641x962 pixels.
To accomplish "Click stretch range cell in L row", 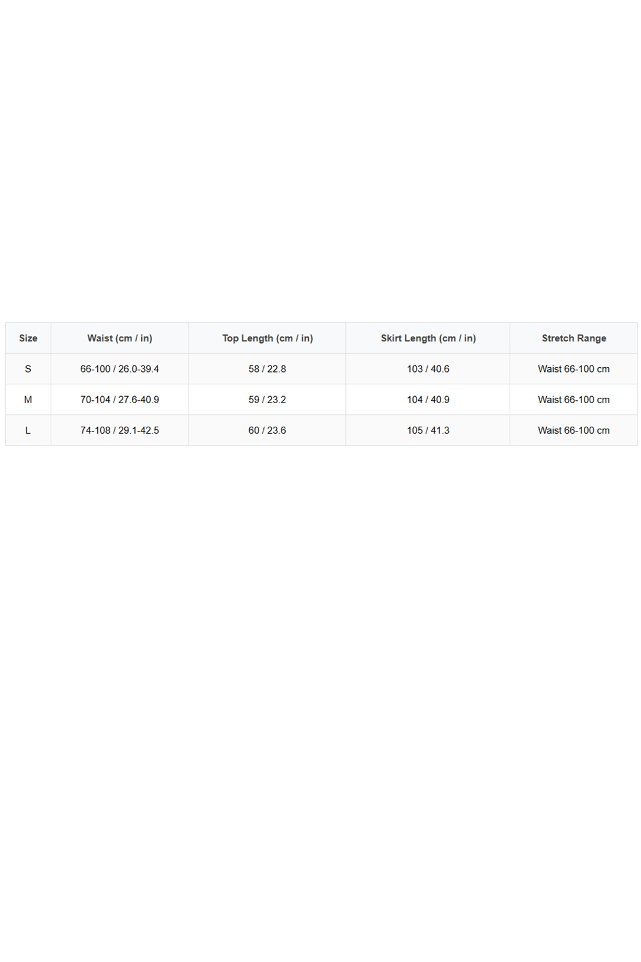I will (574, 430).
